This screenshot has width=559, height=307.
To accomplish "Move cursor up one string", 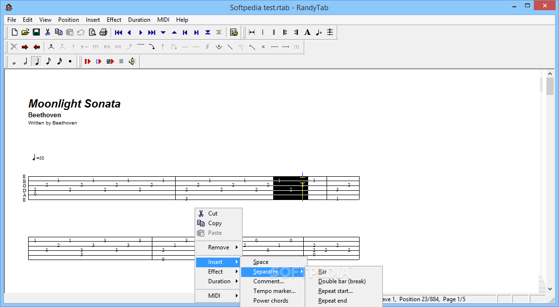I will click(174, 32).
